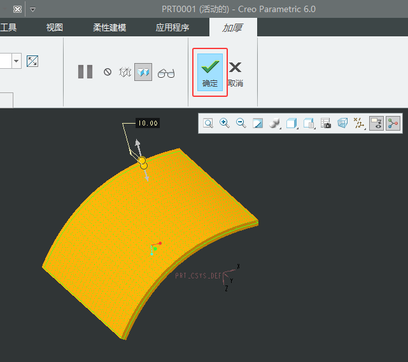Click the perspective view cube icon
The height and width of the screenshot is (362, 408).
click(x=342, y=123)
